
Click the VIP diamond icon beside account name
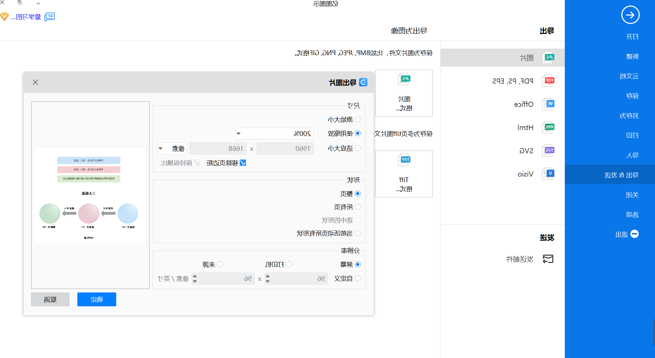(x=4, y=17)
